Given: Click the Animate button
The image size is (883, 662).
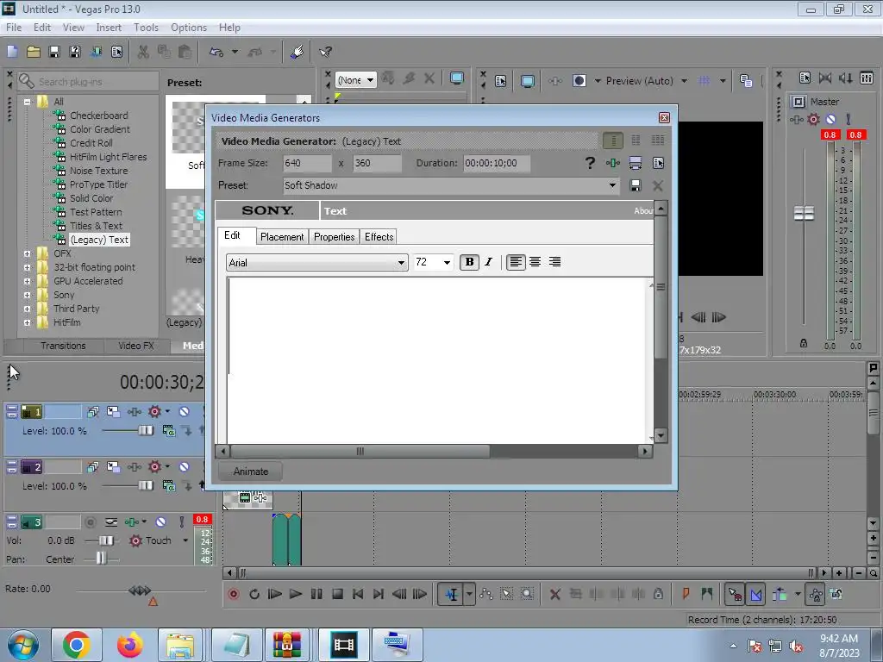Looking at the screenshot, I should (x=251, y=472).
